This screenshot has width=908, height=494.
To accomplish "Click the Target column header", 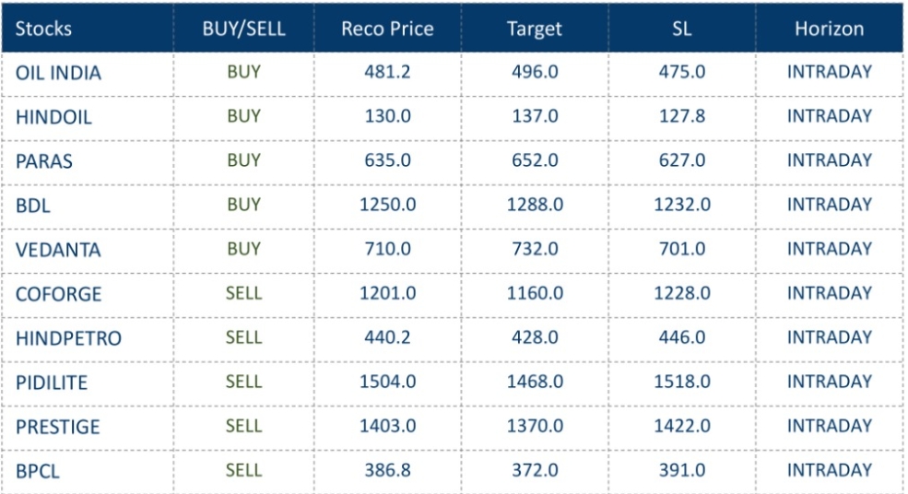I will click(x=535, y=29).
